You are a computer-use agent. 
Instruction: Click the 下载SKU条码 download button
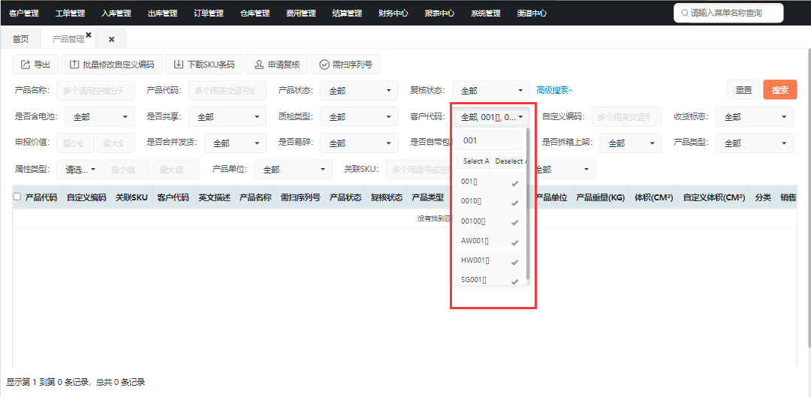click(x=204, y=65)
